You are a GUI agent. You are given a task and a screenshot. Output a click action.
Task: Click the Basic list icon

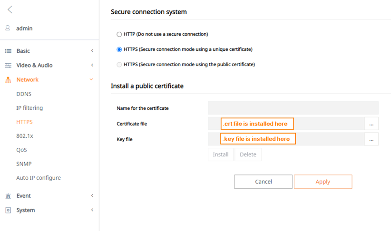point(8,51)
